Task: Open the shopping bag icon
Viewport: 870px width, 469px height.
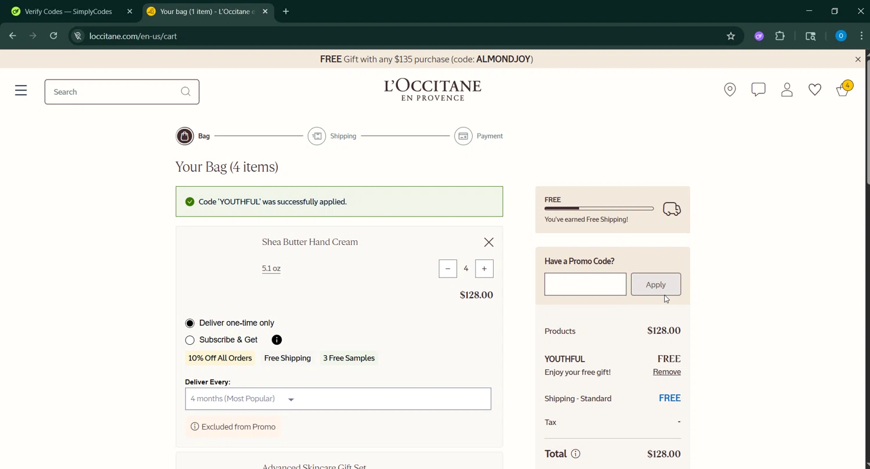Action: click(x=844, y=89)
